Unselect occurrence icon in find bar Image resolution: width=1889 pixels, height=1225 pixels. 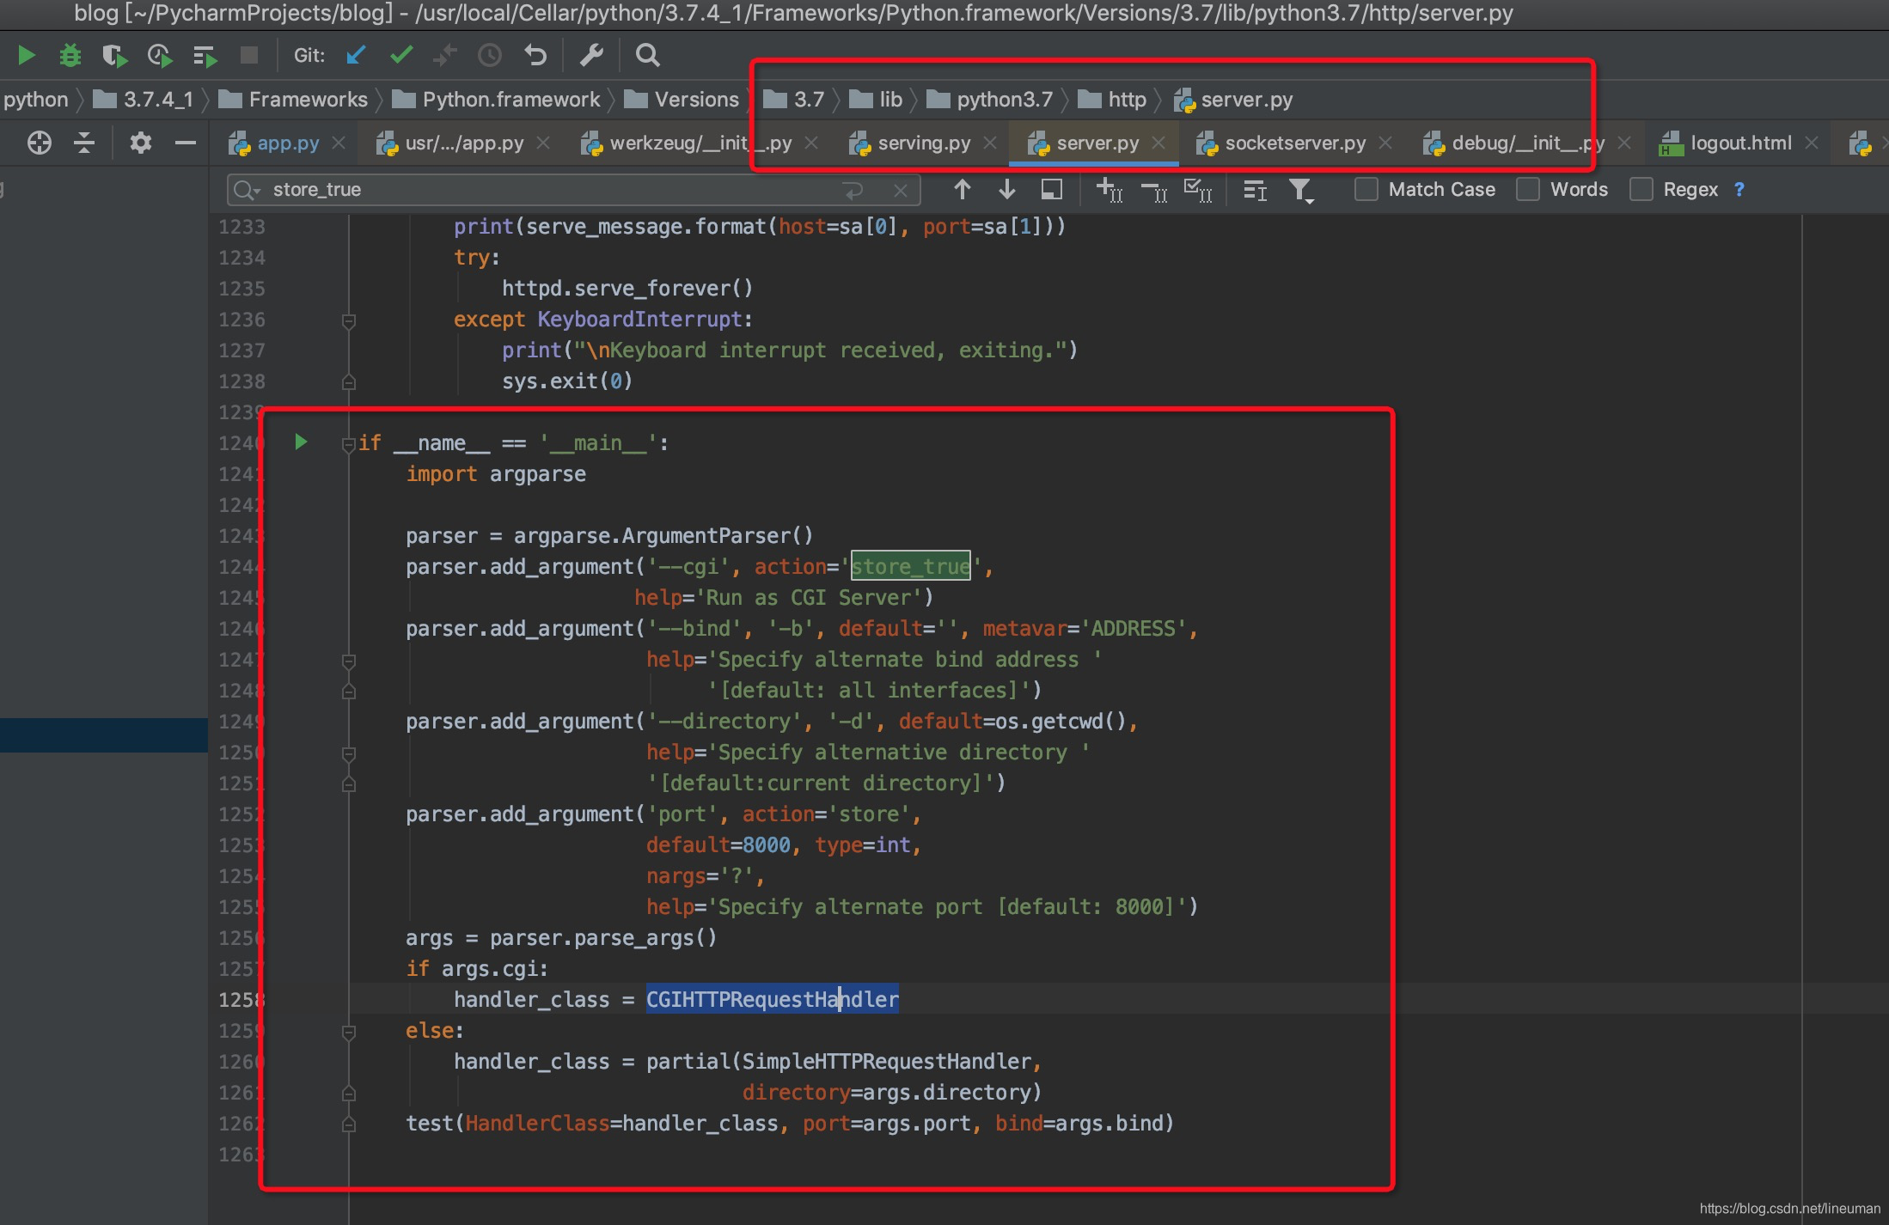coord(1154,191)
